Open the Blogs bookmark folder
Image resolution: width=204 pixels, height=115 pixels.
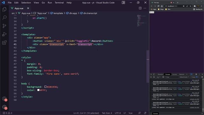pyautogui.click(x=161, y=9)
